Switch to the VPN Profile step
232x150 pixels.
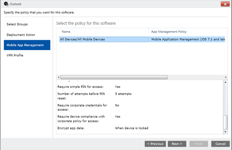point(15,55)
